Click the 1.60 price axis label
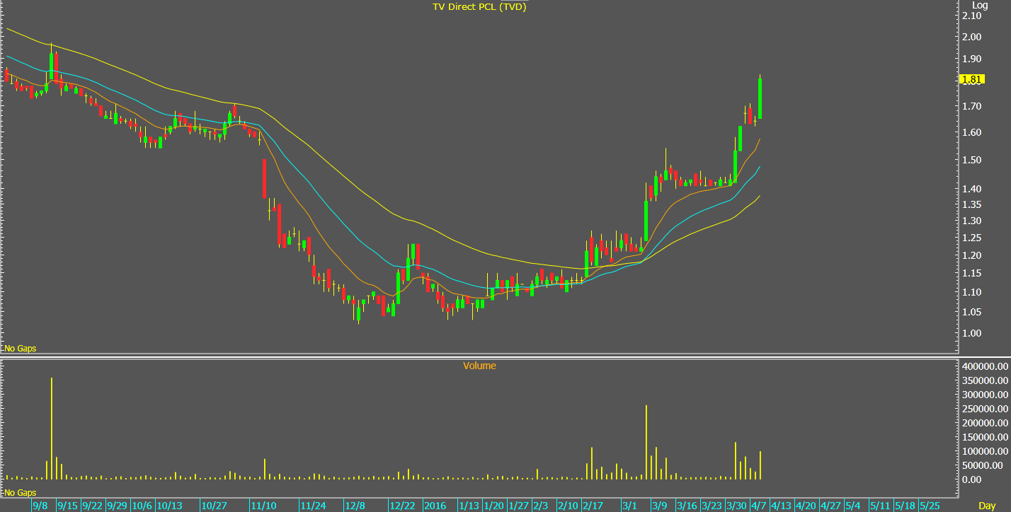The width and height of the screenshot is (1011, 512). pyautogui.click(x=971, y=132)
